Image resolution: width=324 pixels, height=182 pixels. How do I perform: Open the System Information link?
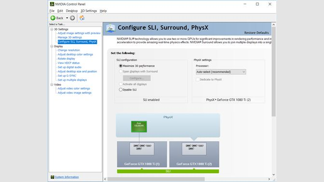point(67,177)
